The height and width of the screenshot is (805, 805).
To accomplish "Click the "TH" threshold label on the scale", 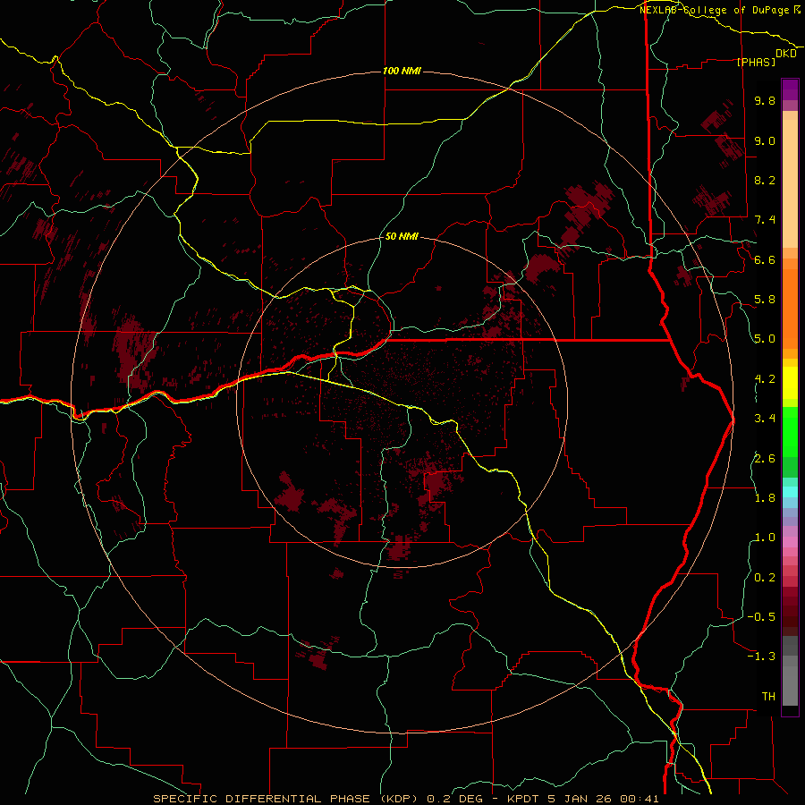I will (768, 697).
